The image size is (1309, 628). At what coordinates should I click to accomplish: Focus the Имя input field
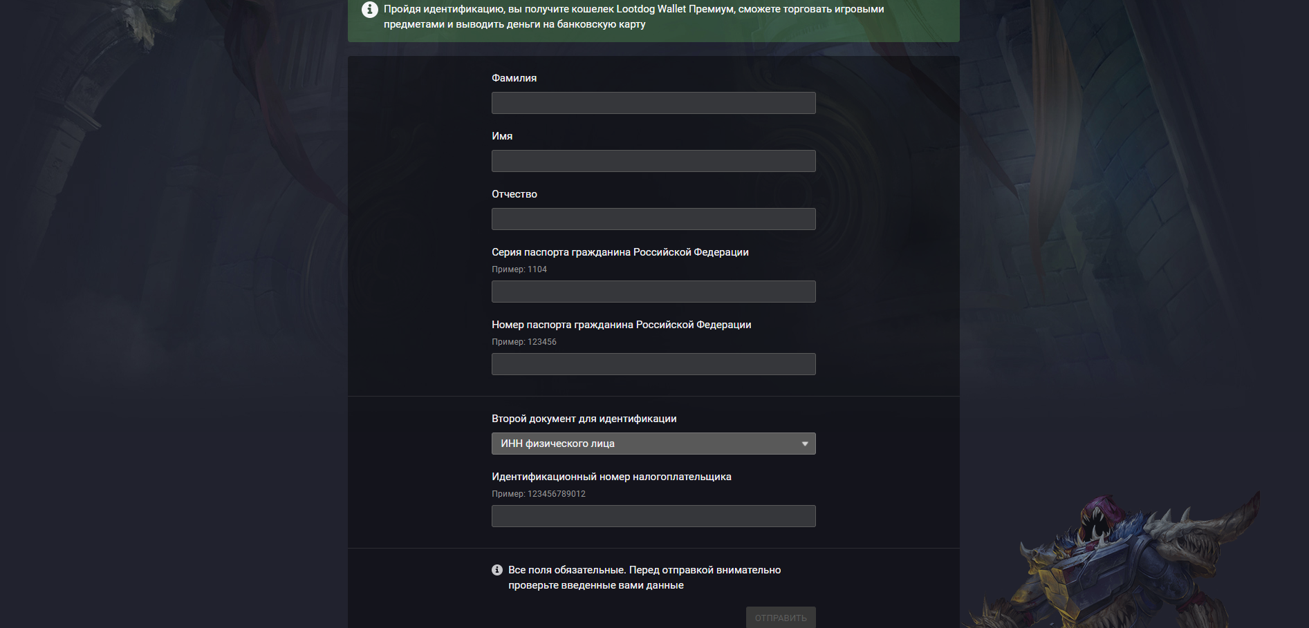[x=653, y=161]
